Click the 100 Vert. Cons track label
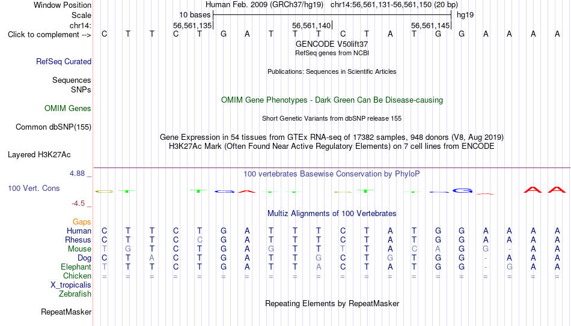This screenshot has width=571, height=326. click(x=34, y=188)
